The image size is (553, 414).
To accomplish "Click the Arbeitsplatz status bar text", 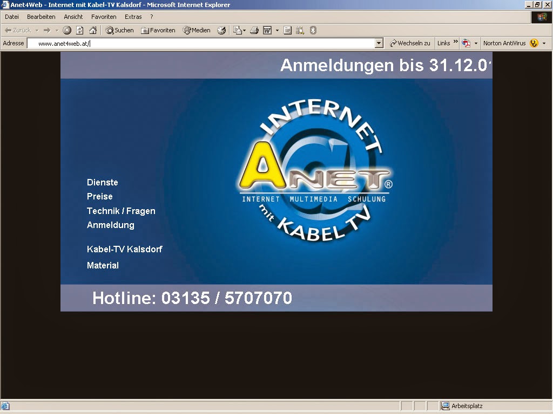I will 467,406.
